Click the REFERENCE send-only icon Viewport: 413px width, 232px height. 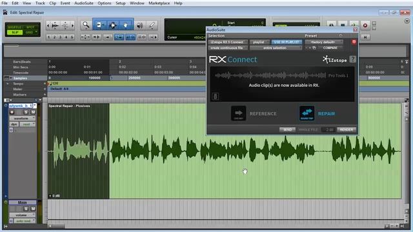(x=238, y=113)
